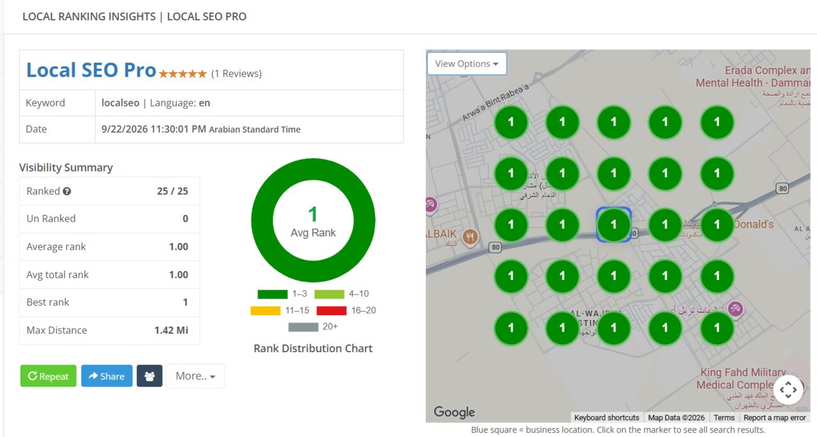Click the group users icon button
Viewport: 817px width, 437px height.
point(149,376)
